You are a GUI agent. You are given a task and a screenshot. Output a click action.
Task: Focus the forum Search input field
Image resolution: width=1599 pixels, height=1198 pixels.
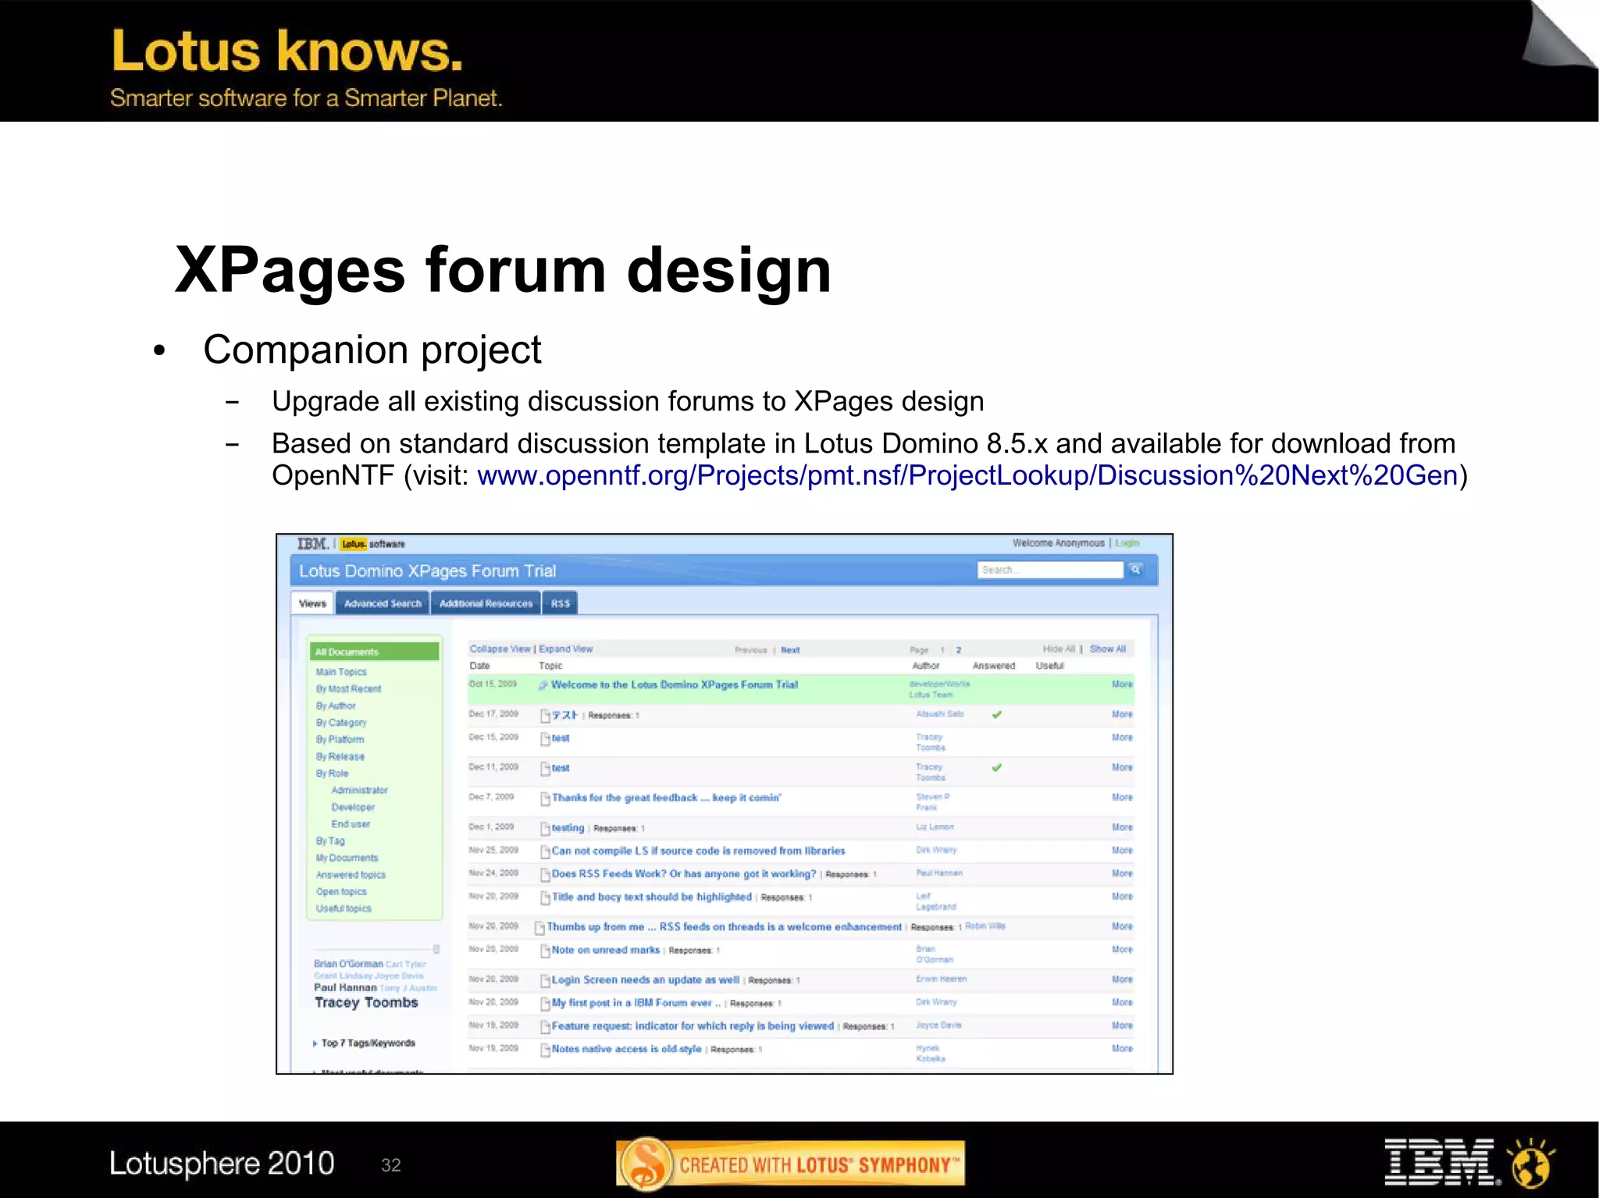pos(1049,570)
